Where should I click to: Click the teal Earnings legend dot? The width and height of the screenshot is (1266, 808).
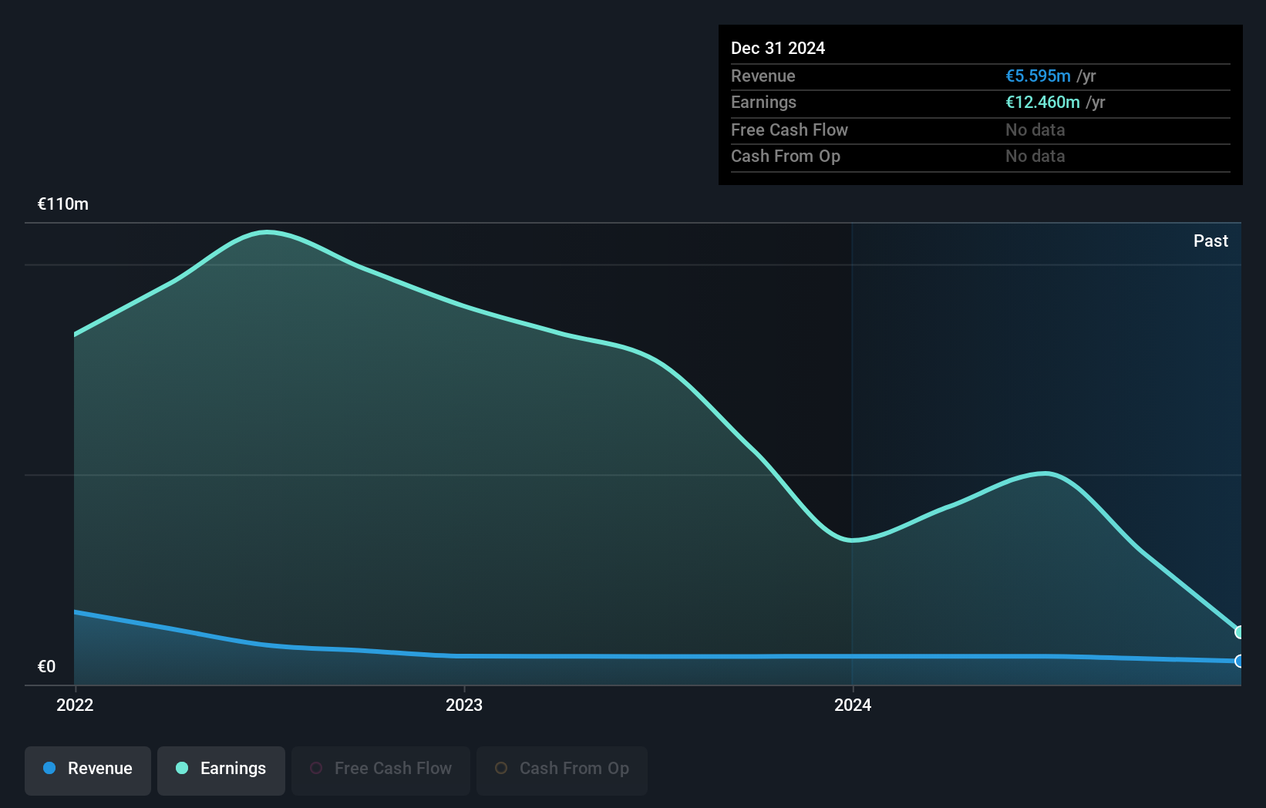[x=182, y=768]
